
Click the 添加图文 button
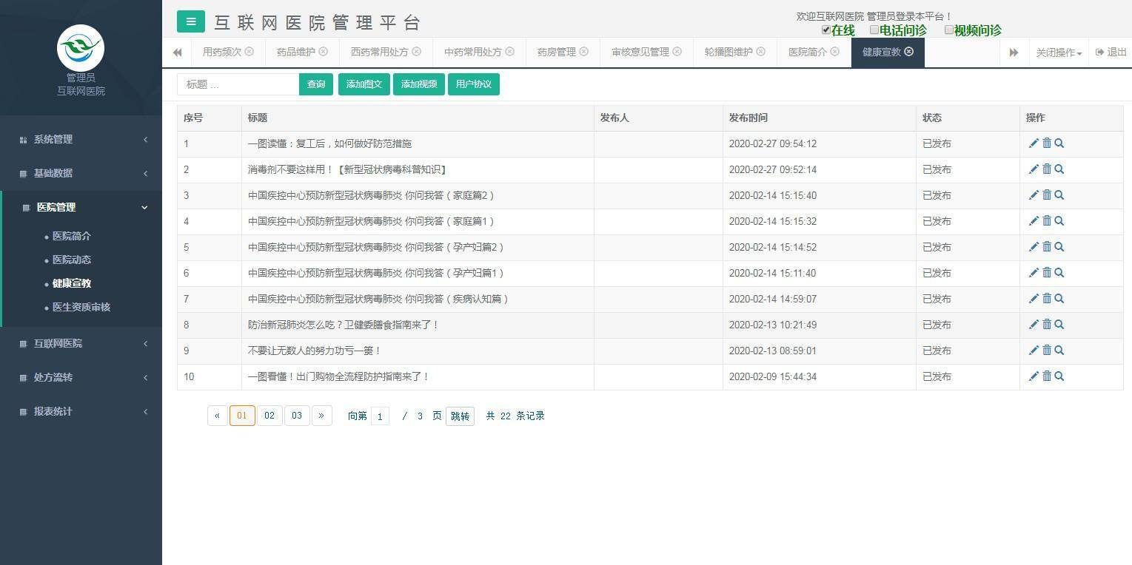(x=364, y=84)
